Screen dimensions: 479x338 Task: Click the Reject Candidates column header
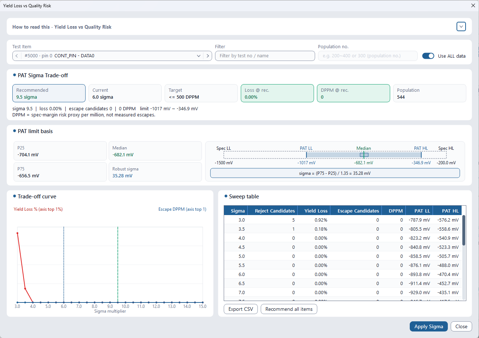coord(273,211)
